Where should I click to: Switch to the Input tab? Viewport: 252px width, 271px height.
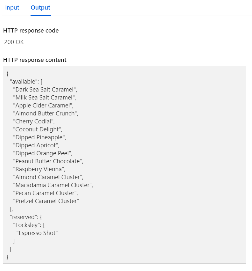[x=12, y=7]
